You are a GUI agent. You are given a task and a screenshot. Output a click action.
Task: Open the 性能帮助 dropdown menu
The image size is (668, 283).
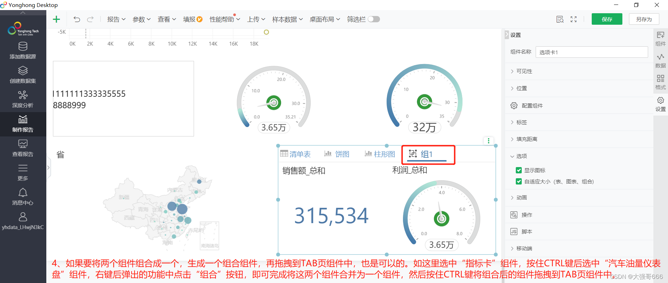225,19
